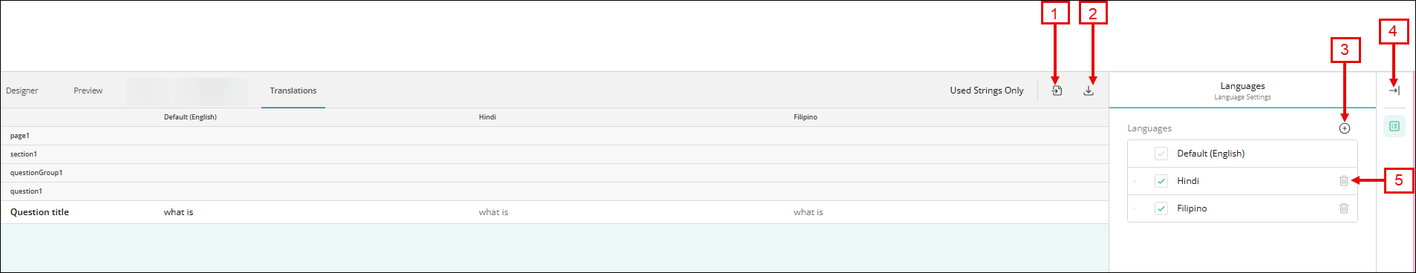
Task: Uncheck the Hindi language checkbox
Action: coord(1161,181)
